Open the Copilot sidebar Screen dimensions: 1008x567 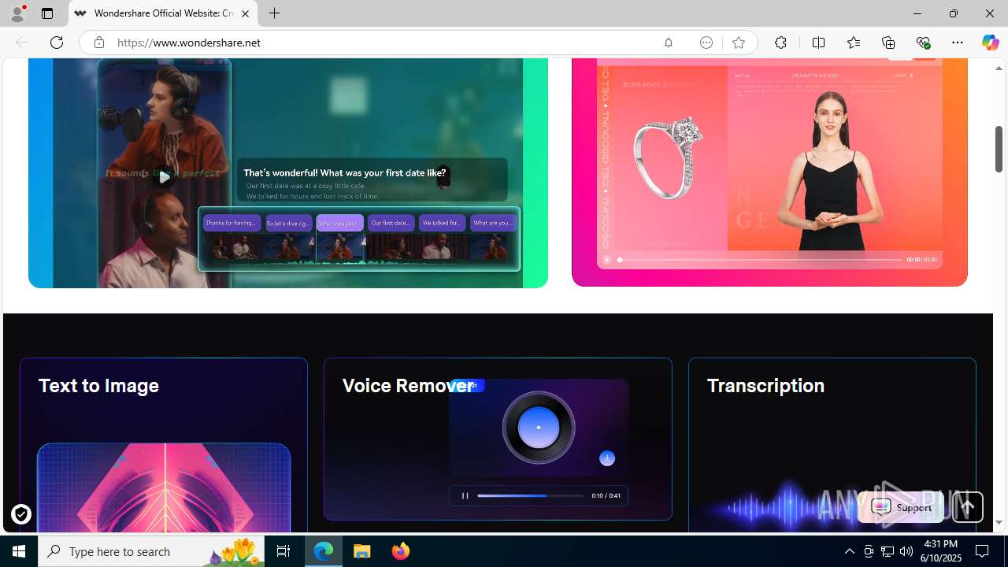[x=990, y=43]
